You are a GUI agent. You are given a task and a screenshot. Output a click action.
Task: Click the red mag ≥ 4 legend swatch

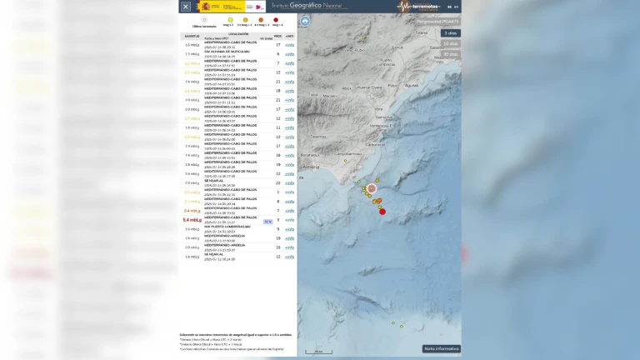pos(276,19)
